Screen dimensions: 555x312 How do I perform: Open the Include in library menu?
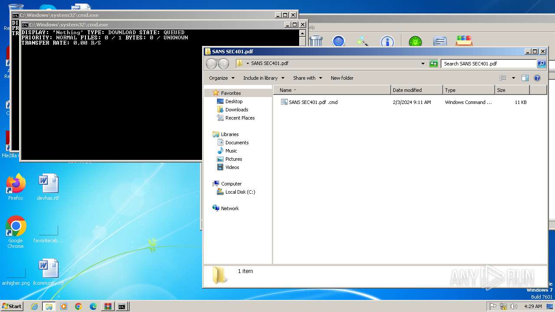click(x=264, y=78)
